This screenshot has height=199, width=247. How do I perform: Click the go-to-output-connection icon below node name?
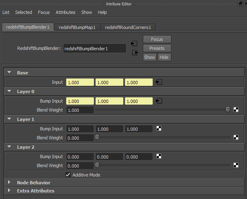135,53
